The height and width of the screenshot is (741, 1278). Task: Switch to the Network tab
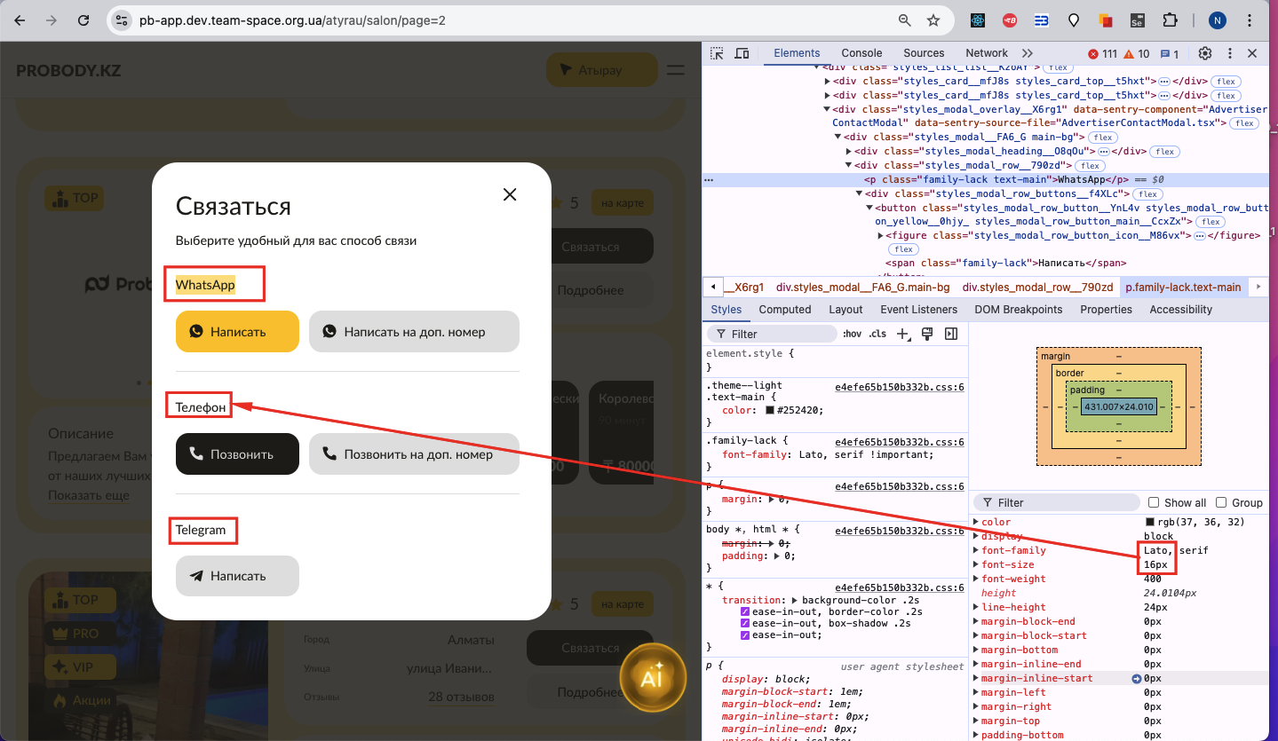click(987, 53)
